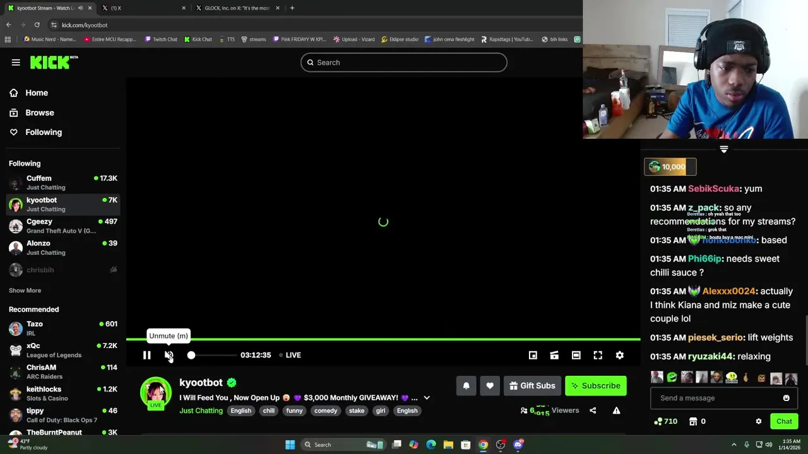Viewport: 808px width, 454px height.
Task: Open Kick Chat bookmark
Action: pos(198,39)
